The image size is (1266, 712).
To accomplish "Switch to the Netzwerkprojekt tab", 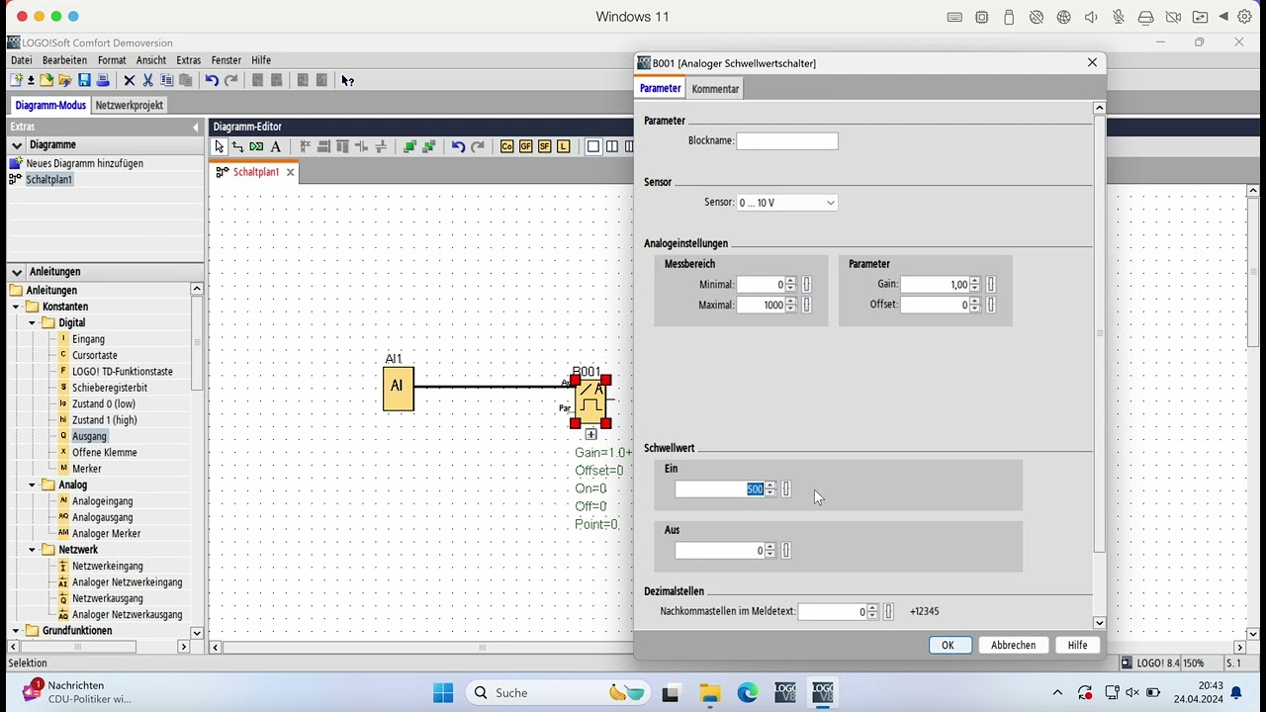I will point(130,105).
